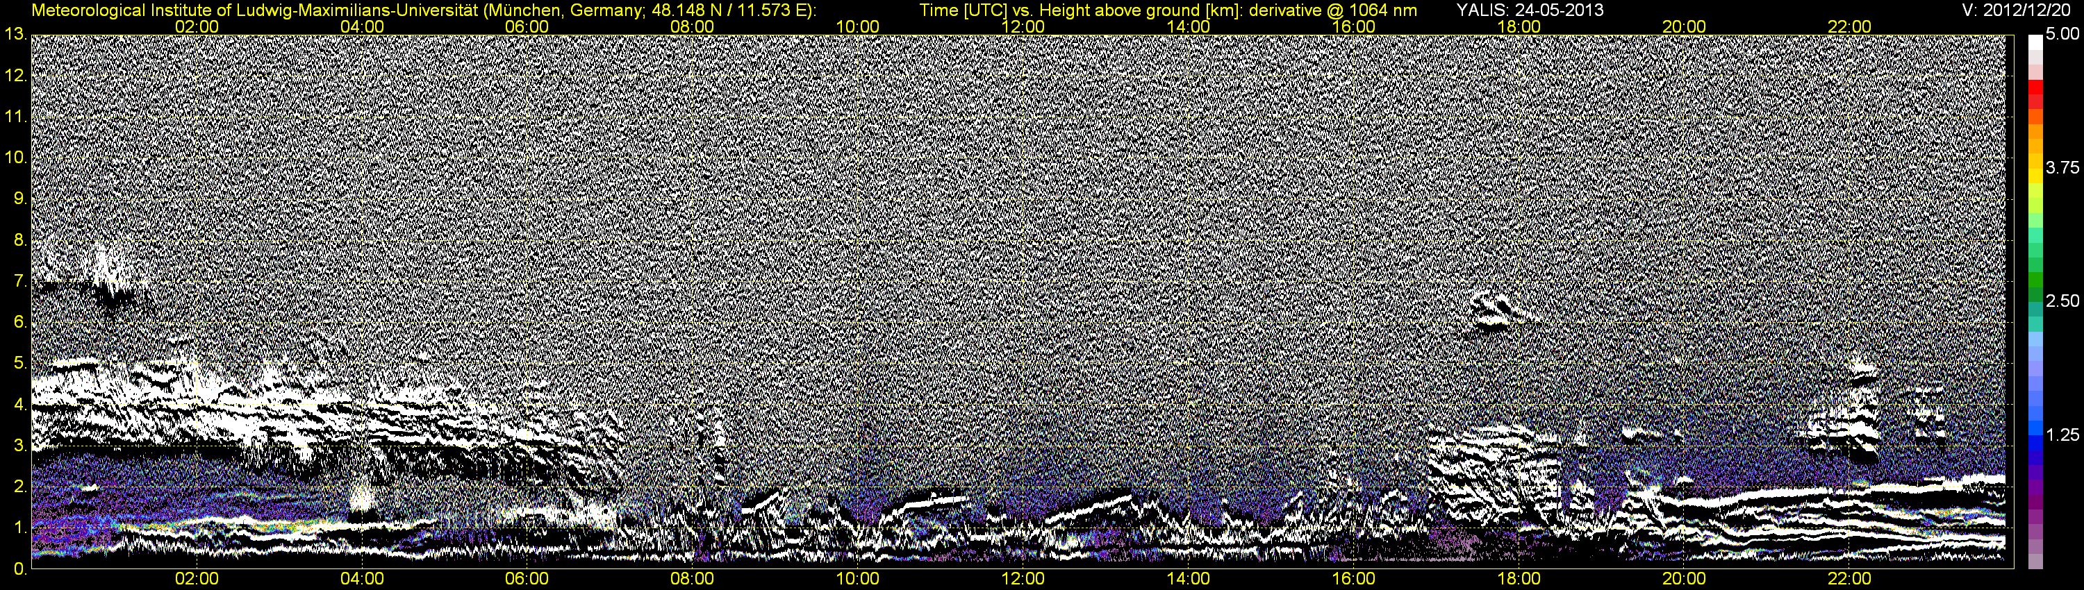Viewport: 2084px width, 590px height.
Task: Click the height axis label 6
Action: click(19, 323)
